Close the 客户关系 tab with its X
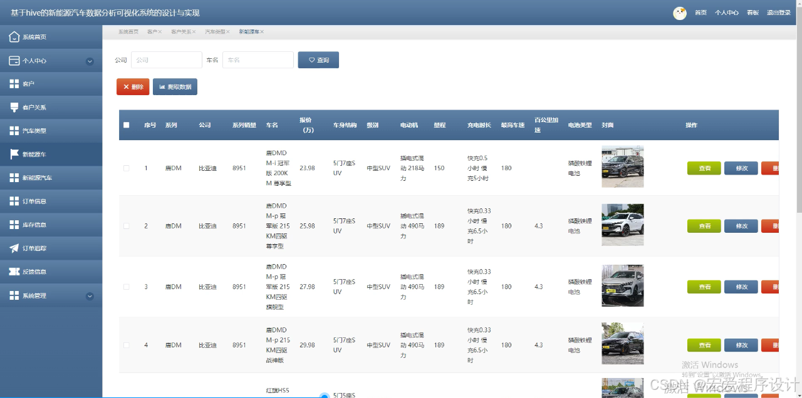 pyautogui.click(x=194, y=31)
